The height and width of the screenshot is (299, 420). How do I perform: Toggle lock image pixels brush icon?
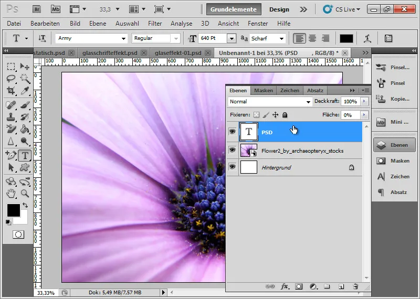[266, 115]
